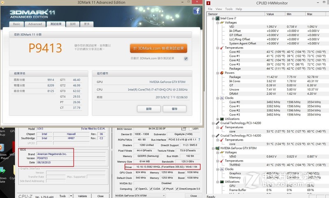Click the 讀取 load button
Screen dimensions: 329x198
149,109
